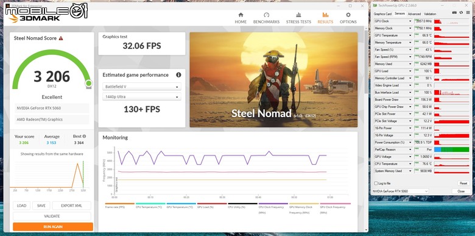Toggle the CPU Utility (%) legend color
Screen dimensions: 475x236
[x=242, y=204]
